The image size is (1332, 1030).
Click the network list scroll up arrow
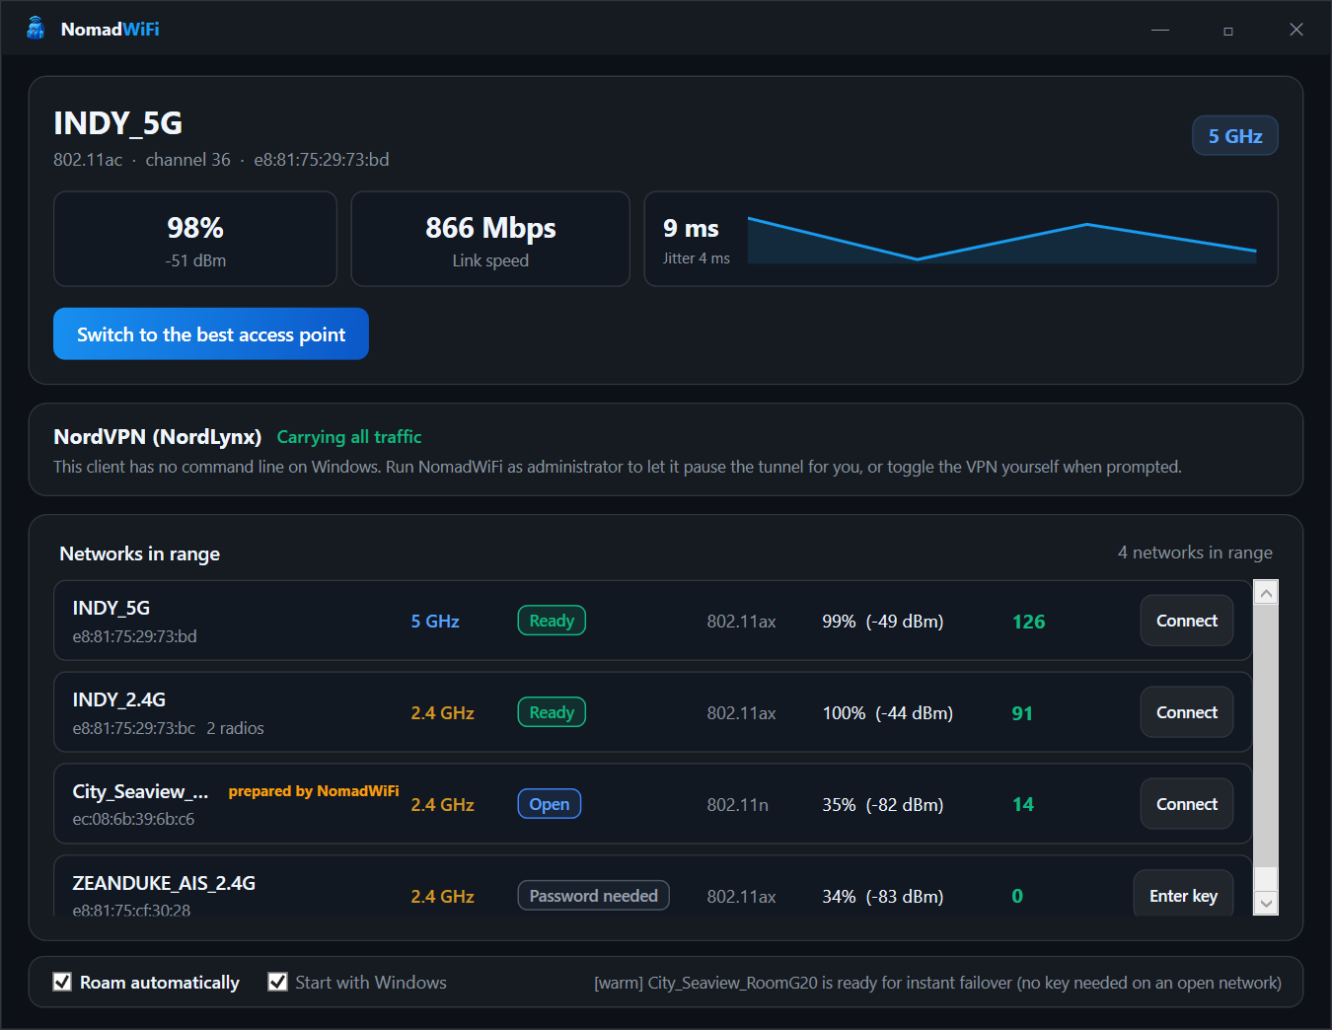click(x=1266, y=592)
